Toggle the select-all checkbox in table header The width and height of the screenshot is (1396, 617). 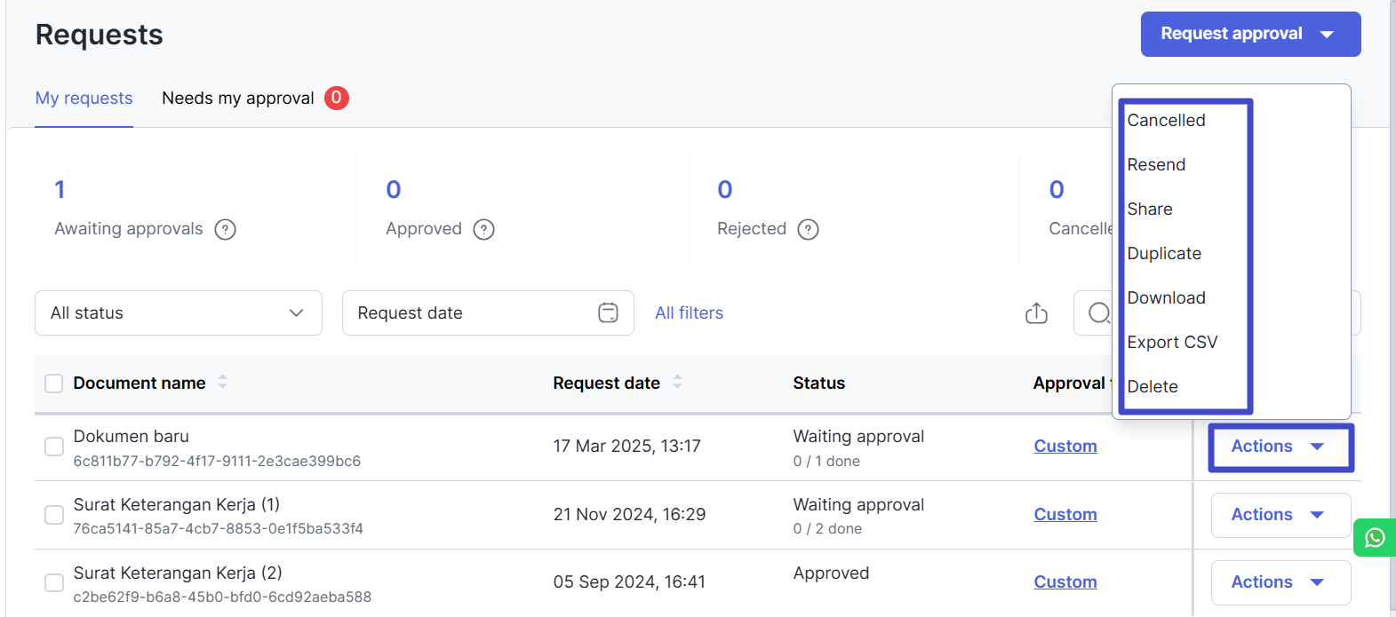(54, 384)
